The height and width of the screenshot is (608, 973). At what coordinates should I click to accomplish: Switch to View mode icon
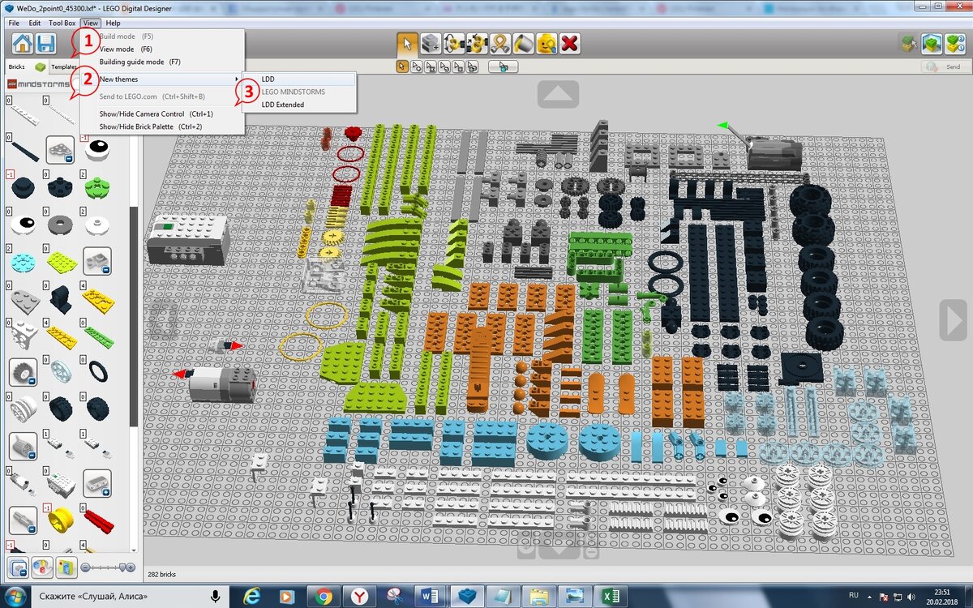tap(932, 44)
